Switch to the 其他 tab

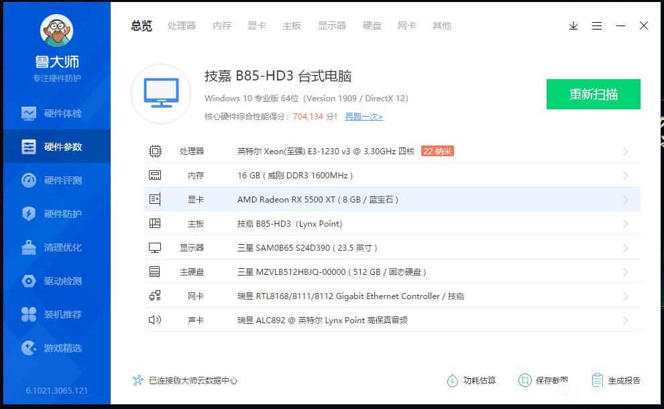click(442, 26)
